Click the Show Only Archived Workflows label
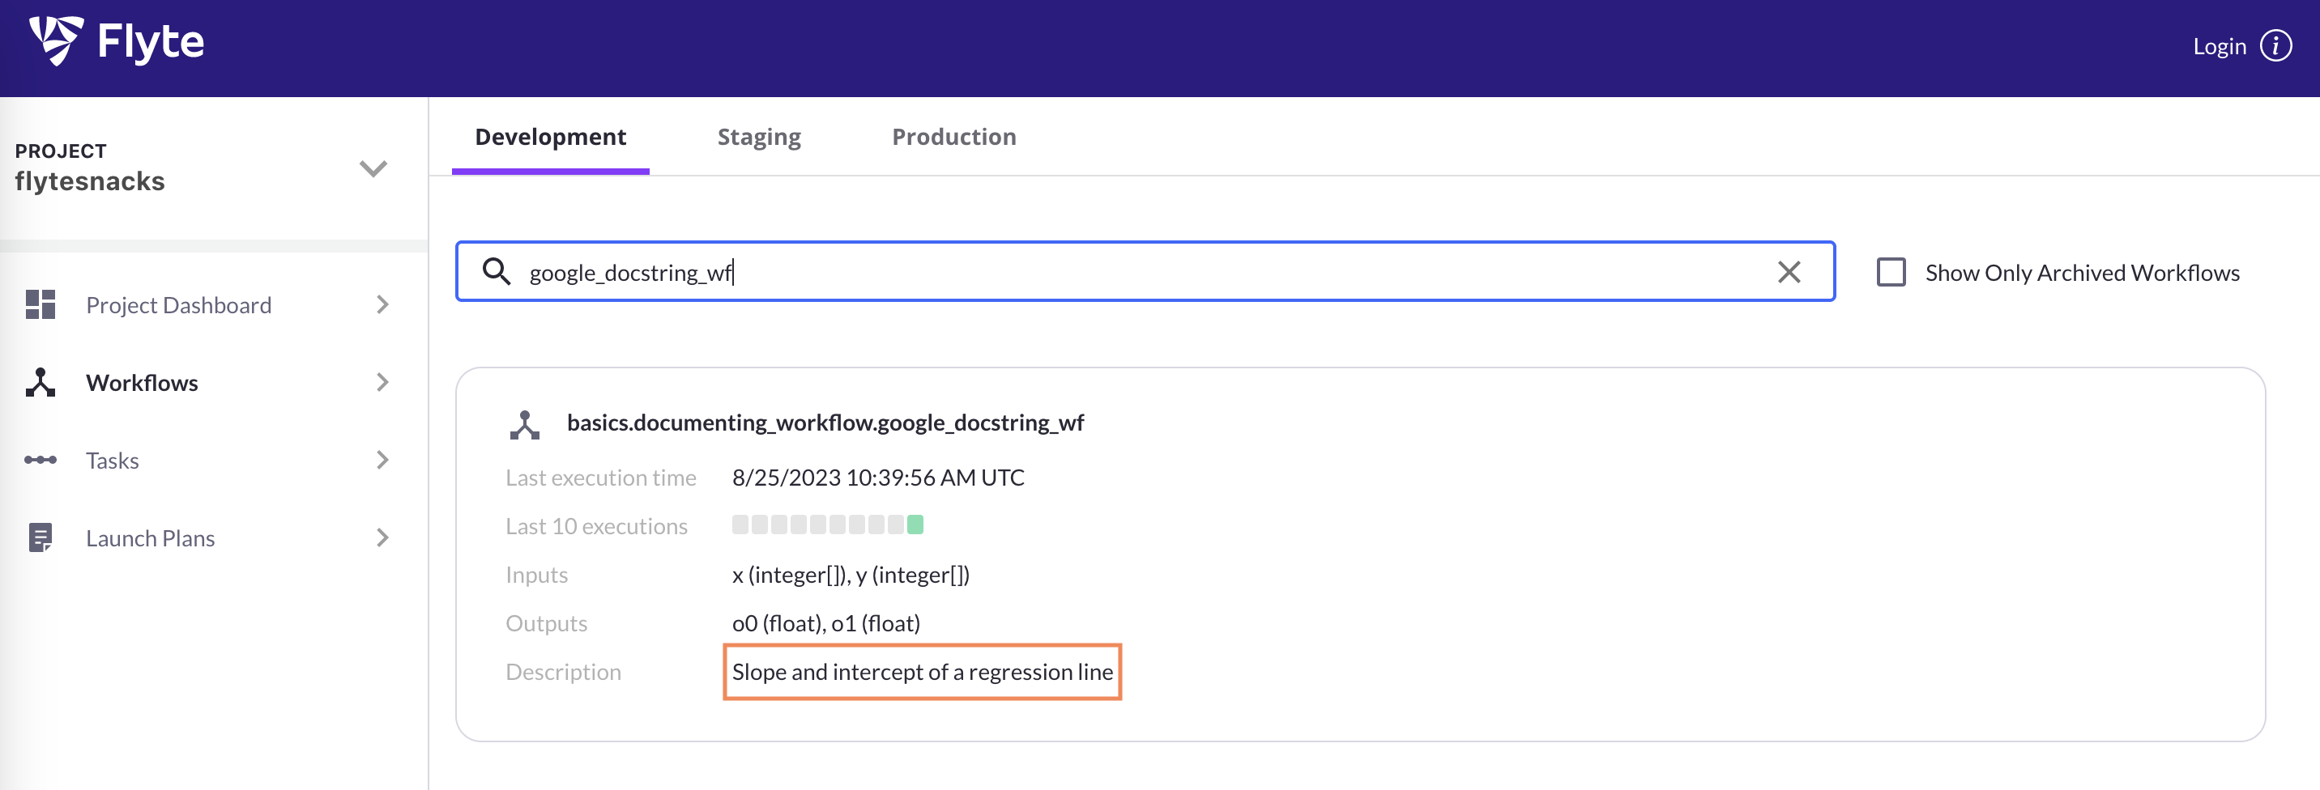This screenshot has width=2320, height=790. [x=2082, y=273]
